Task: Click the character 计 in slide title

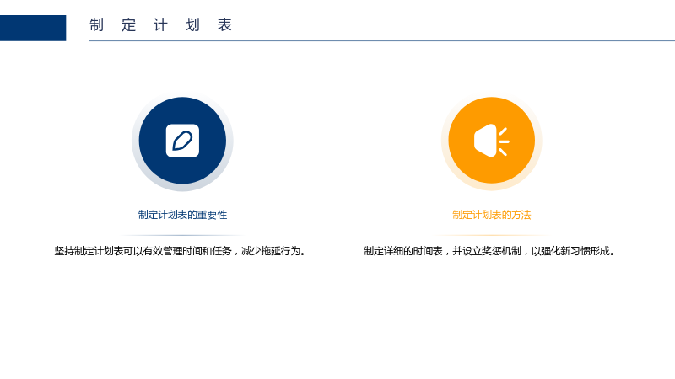Action: pos(160,25)
